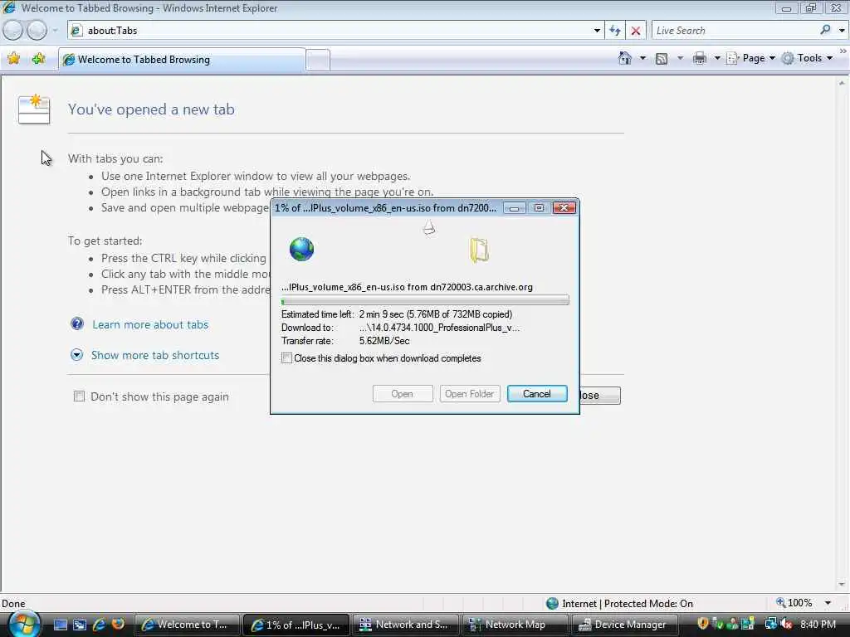Select the Welcome to Tabbed Browsing tab

point(182,60)
